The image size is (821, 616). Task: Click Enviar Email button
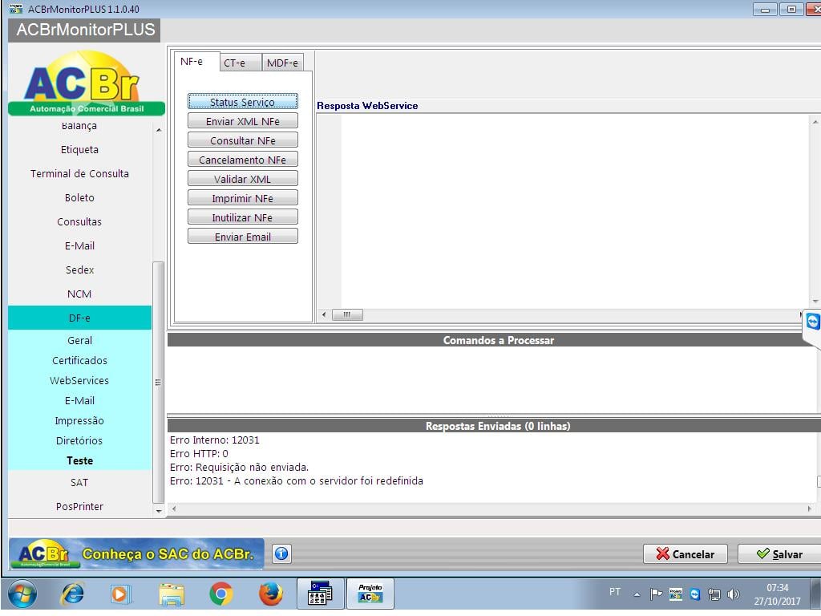click(x=242, y=237)
